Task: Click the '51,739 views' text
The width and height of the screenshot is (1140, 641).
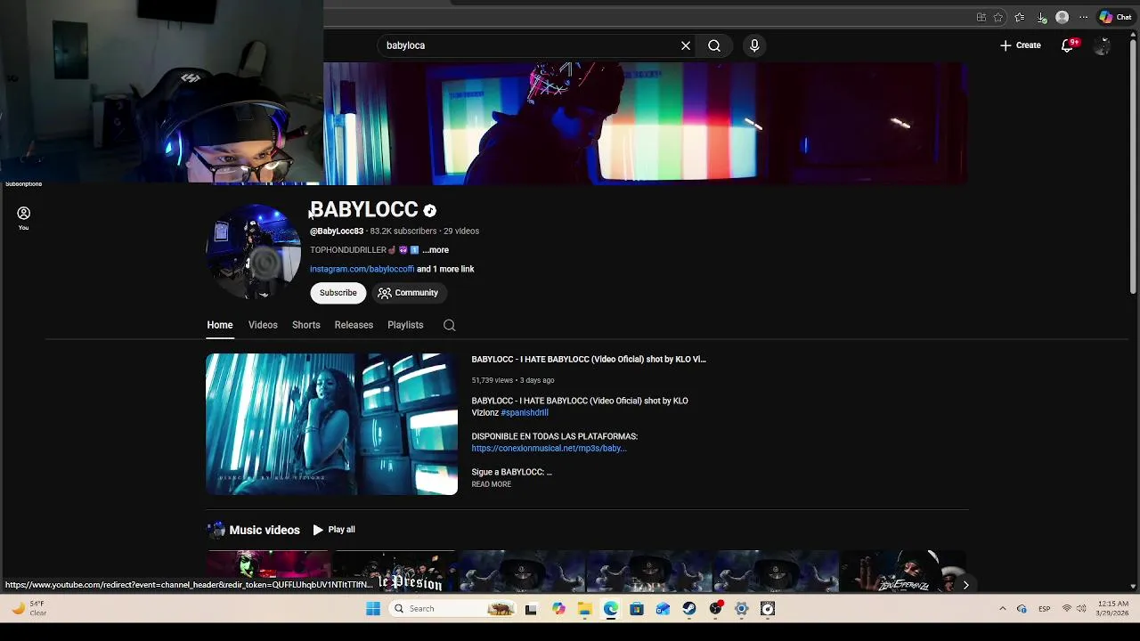Action: point(492,380)
